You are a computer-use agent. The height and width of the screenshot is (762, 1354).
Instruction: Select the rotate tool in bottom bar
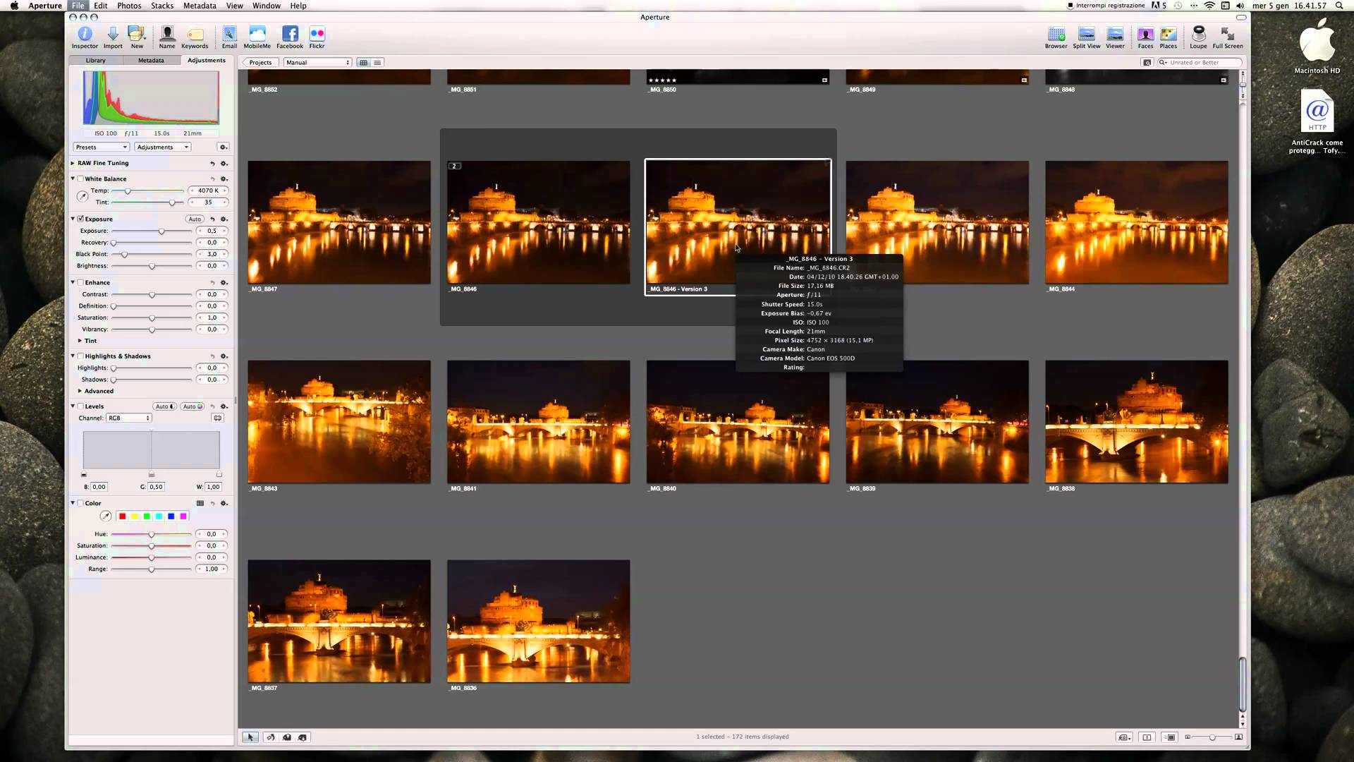pos(270,737)
